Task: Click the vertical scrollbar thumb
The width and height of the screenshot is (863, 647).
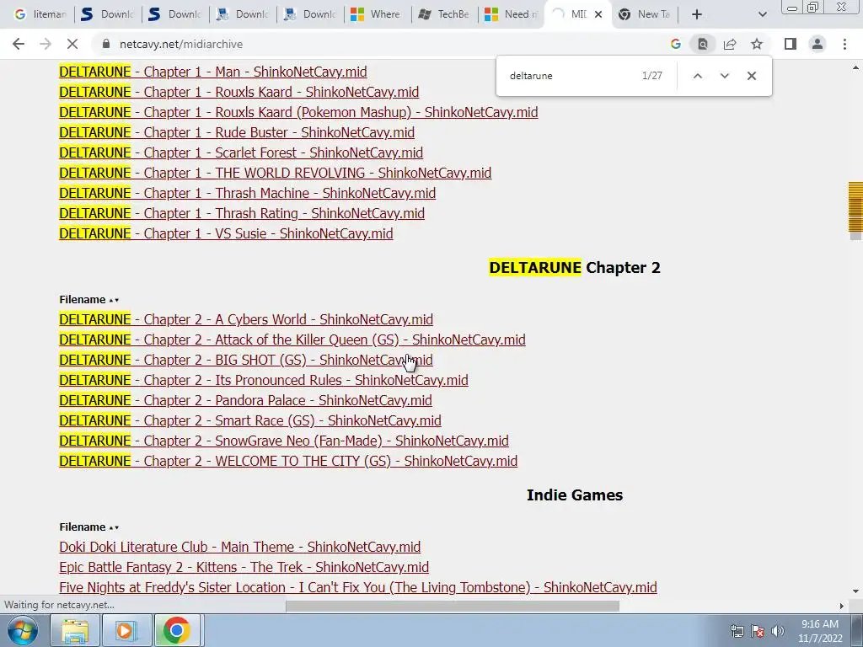Action: 855,211
